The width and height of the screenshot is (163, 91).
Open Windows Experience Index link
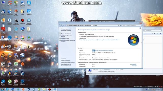coord(104,51)
